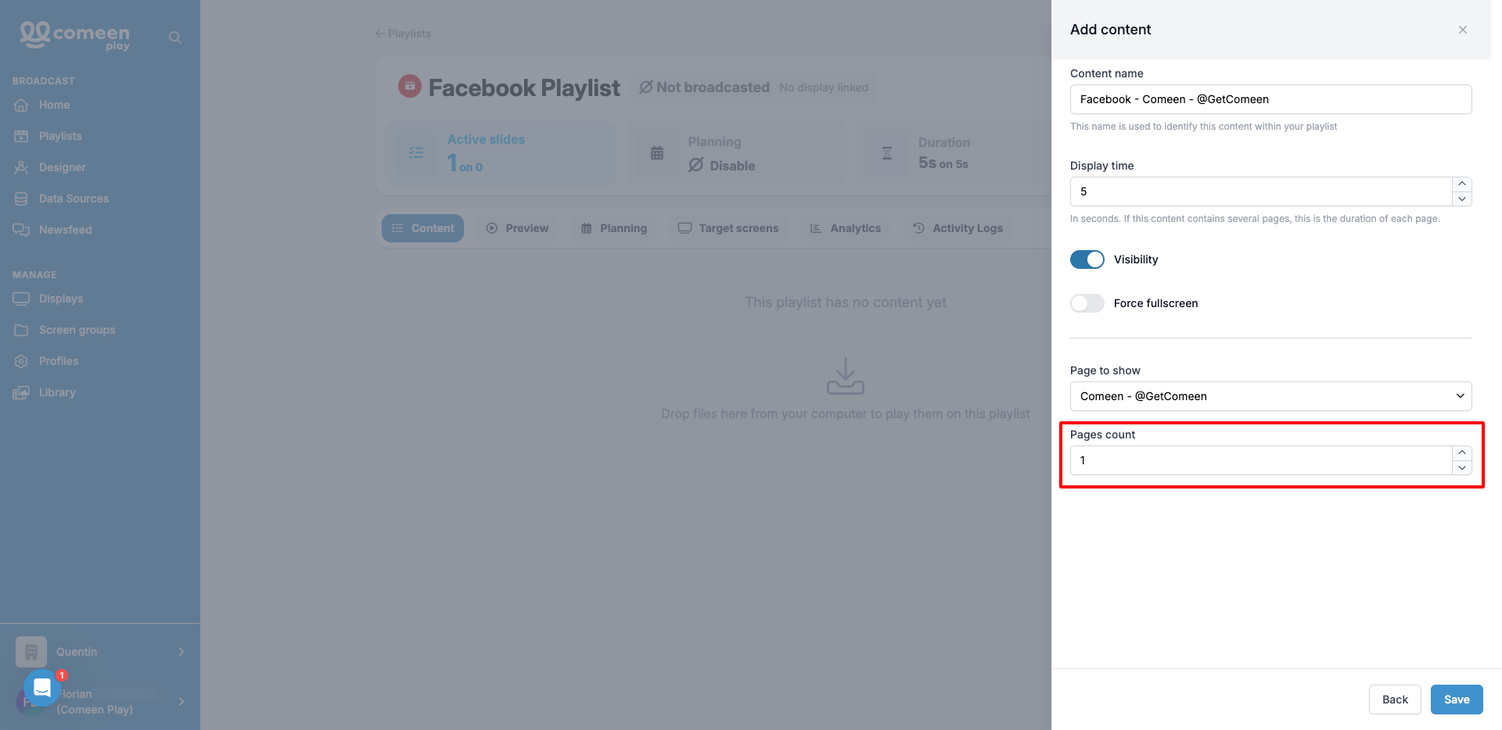
Task: Click the Library icon in sidebar
Action: tap(21, 392)
